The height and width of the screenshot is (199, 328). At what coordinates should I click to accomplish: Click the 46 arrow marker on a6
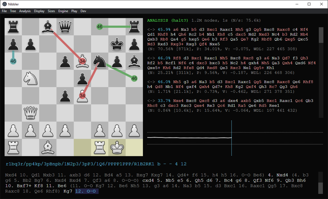pos(13,61)
